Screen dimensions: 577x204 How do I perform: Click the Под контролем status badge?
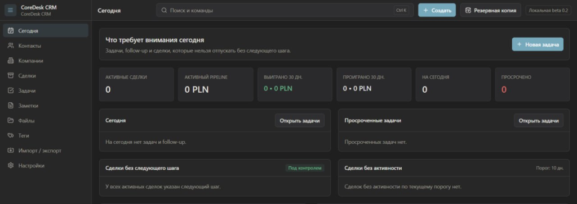point(305,168)
